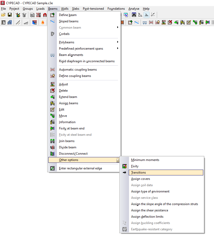Expand the Predefined reinforcement spans submenu arrow

pos(117,48)
